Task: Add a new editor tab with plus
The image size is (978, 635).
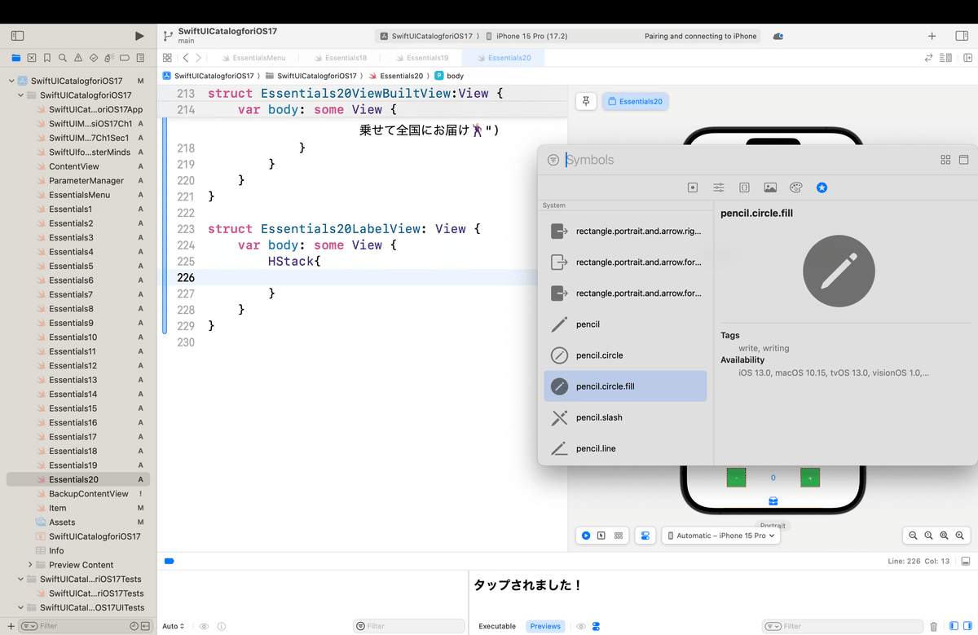Action: click(932, 36)
